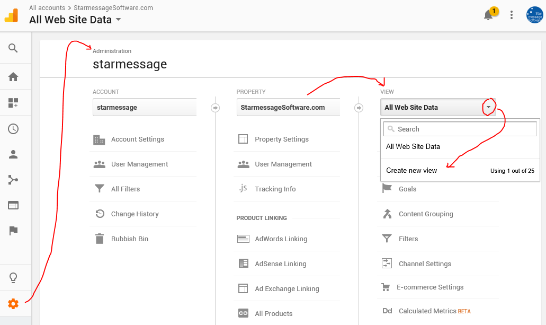Click the All Filters funnel icon

[100, 189]
